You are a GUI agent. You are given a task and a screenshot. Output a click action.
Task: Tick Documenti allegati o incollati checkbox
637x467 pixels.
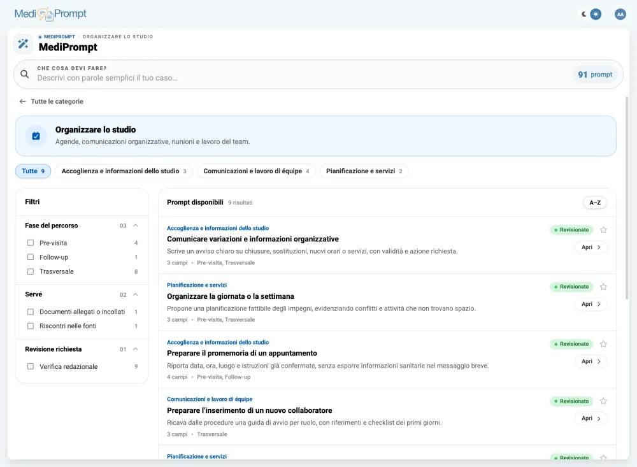[31, 312]
